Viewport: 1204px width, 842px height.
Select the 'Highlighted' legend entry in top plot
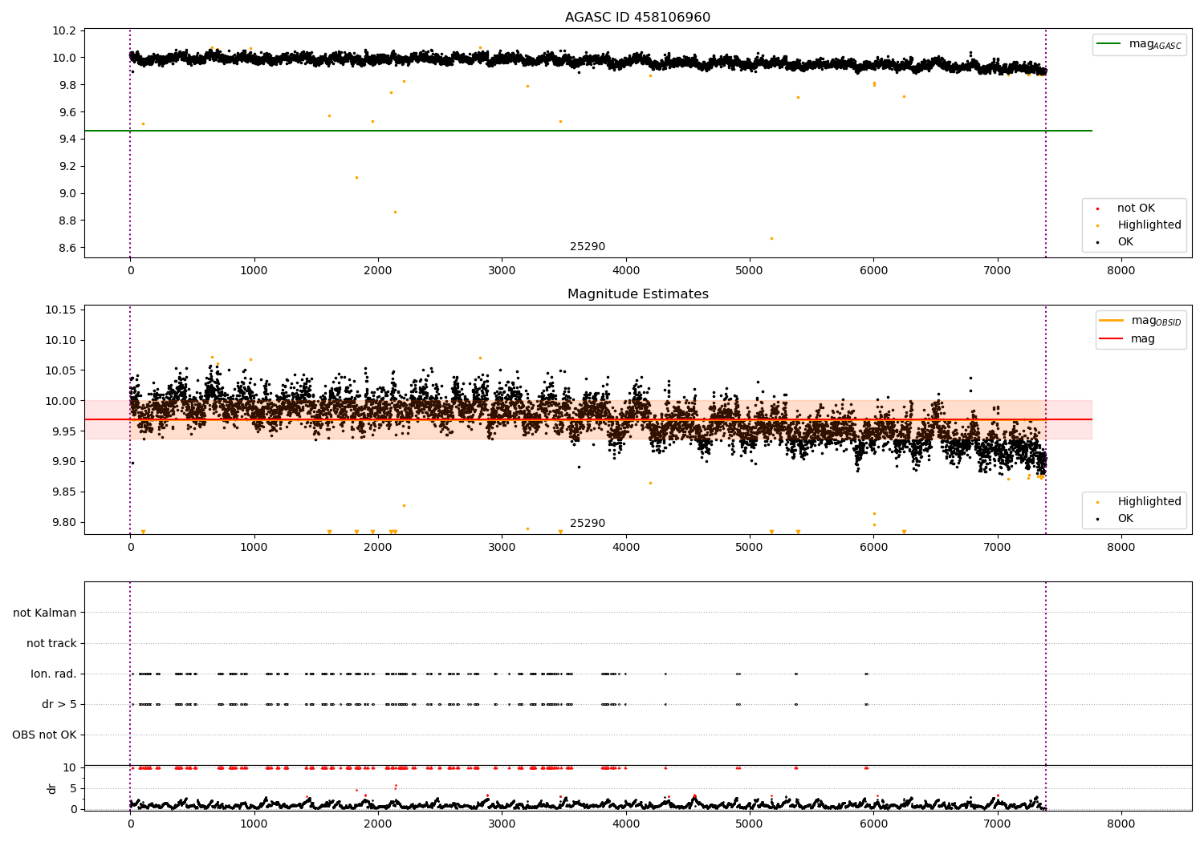(x=1149, y=225)
